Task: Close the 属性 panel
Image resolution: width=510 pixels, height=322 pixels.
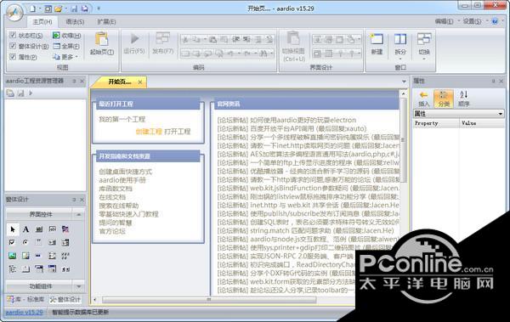Action: pos(501,81)
